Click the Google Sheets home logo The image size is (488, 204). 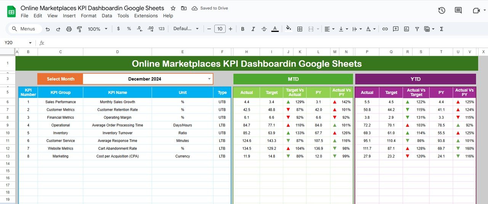coord(11,12)
